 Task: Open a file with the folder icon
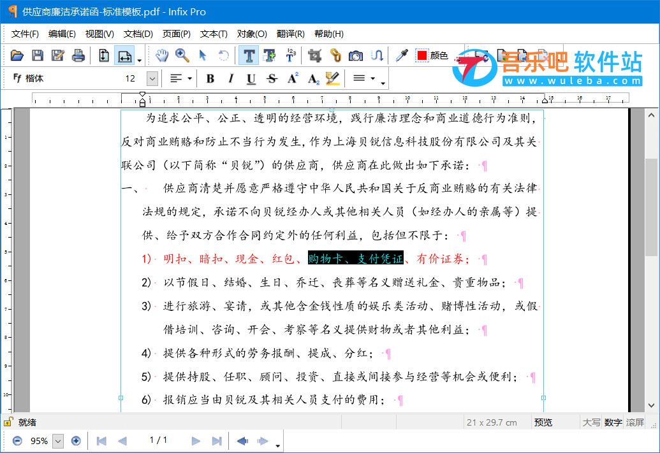coord(17,55)
